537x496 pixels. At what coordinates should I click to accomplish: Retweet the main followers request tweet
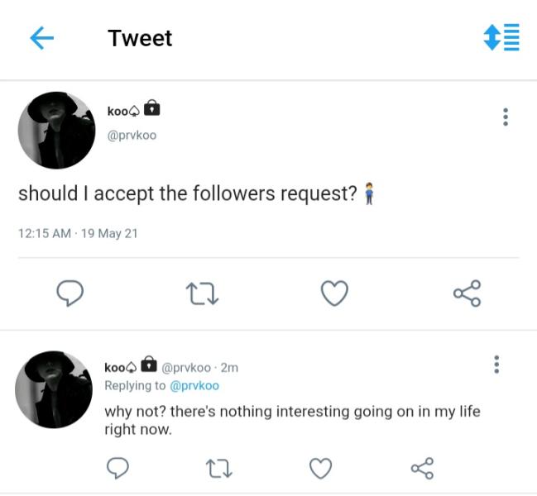click(202, 293)
